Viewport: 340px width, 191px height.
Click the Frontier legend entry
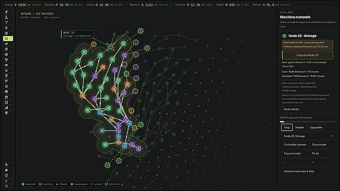(x=45, y=184)
